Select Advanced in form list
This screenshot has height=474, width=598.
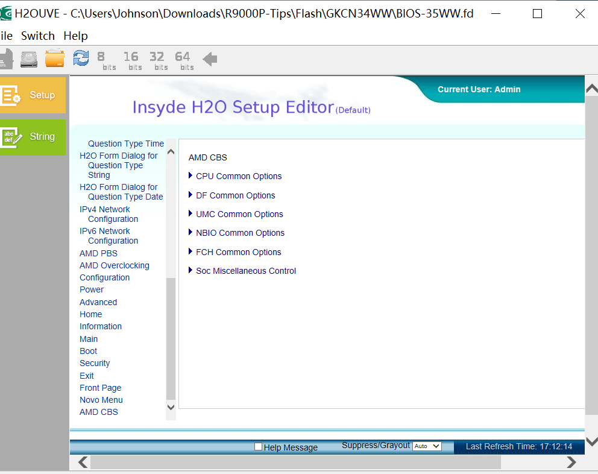[98, 302]
